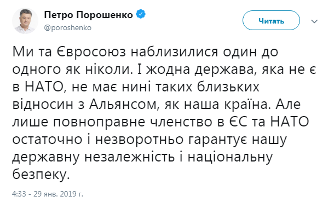Open the @poroshenko handle link
The width and height of the screenshot is (334, 202).
tap(68, 28)
